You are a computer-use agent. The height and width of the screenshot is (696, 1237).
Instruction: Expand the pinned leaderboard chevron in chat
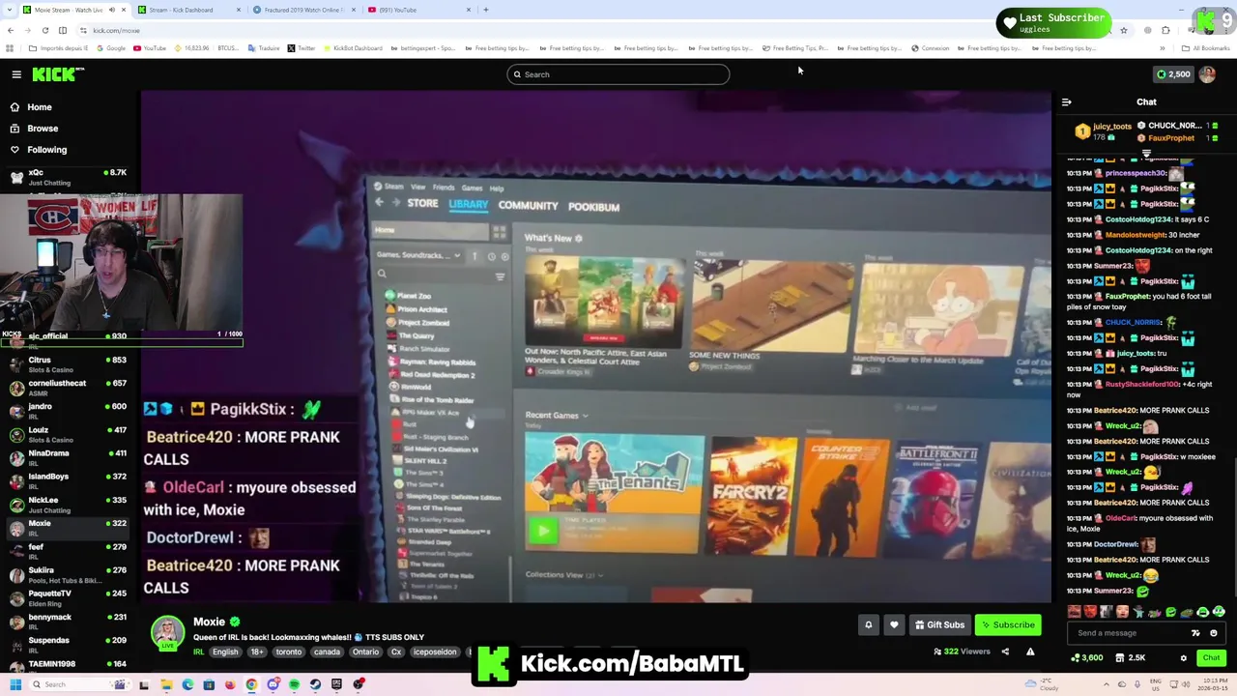pos(1146,153)
